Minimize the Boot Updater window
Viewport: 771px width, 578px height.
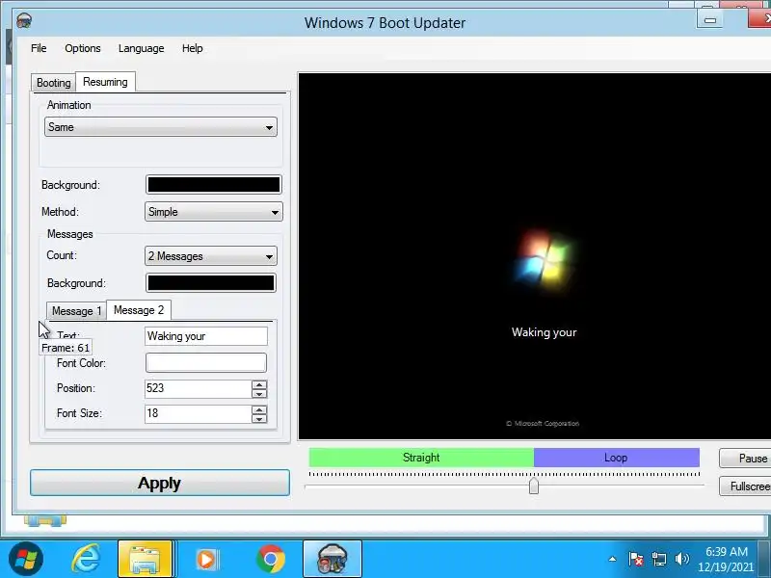point(710,19)
